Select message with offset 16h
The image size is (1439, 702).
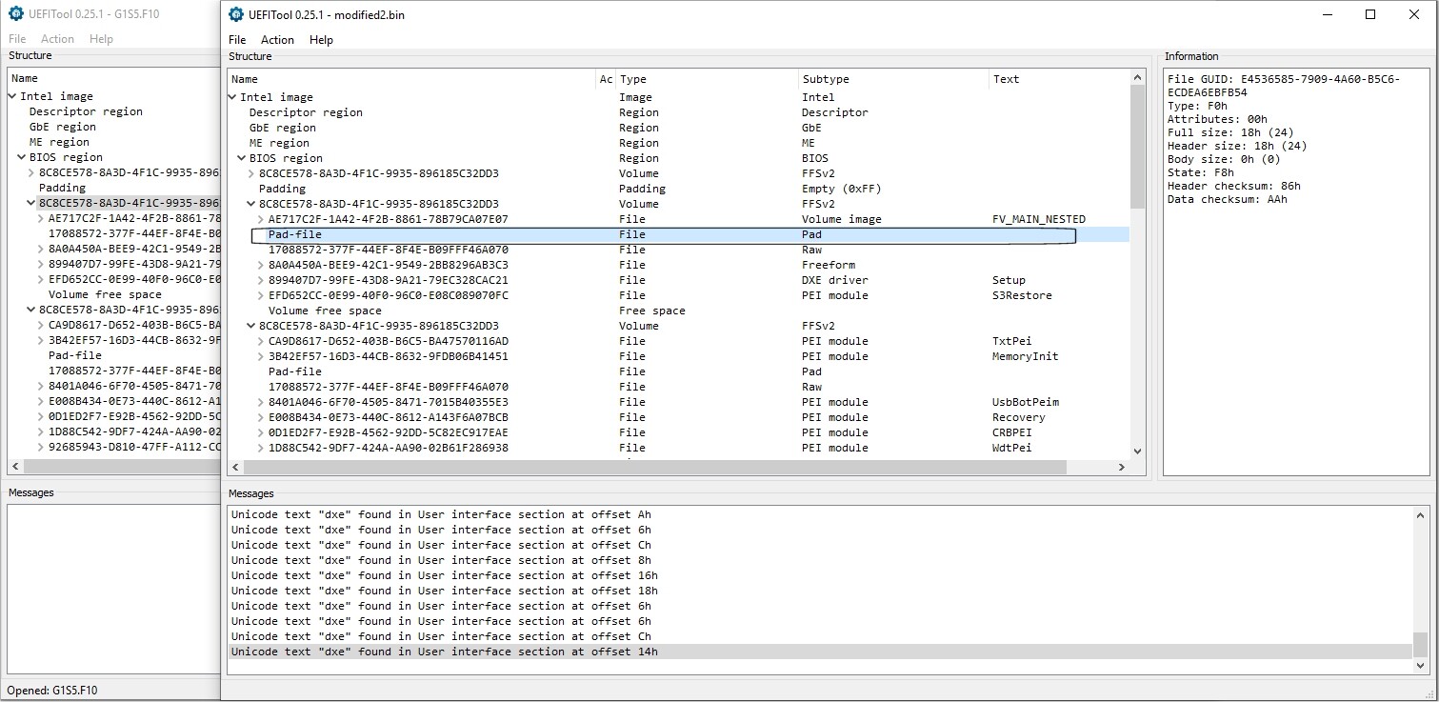(x=820, y=575)
